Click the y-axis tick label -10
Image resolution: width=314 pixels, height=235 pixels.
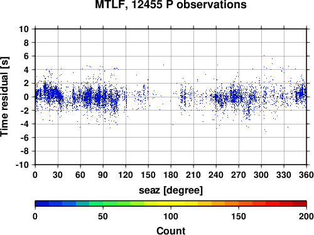pyautogui.click(x=22, y=165)
